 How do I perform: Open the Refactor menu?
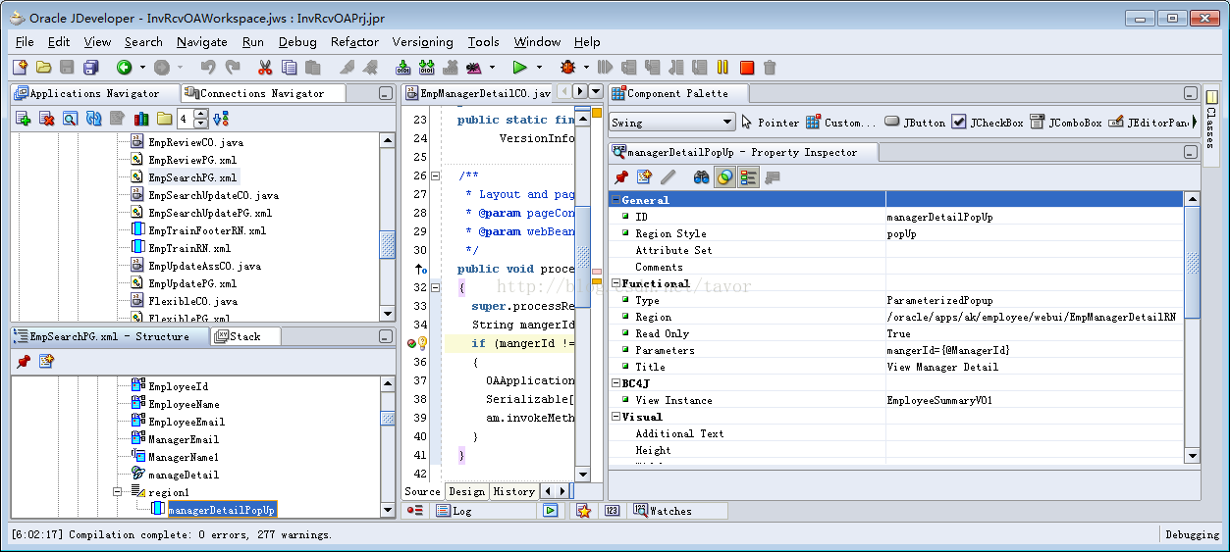point(354,42)
